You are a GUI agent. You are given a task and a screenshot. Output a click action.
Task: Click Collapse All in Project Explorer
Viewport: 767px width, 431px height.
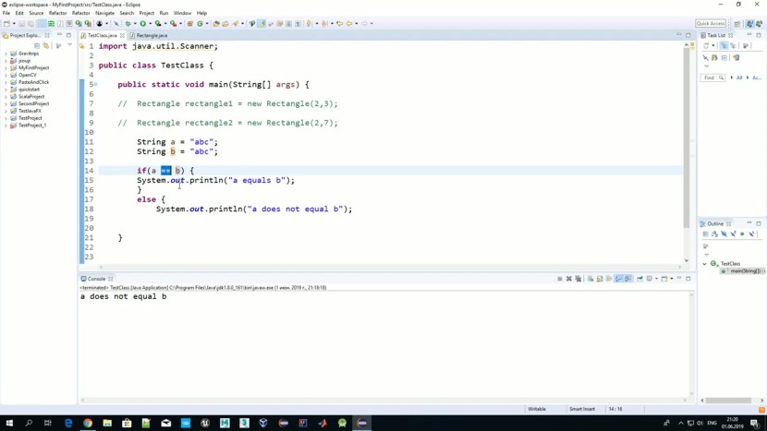pos(37,45)
